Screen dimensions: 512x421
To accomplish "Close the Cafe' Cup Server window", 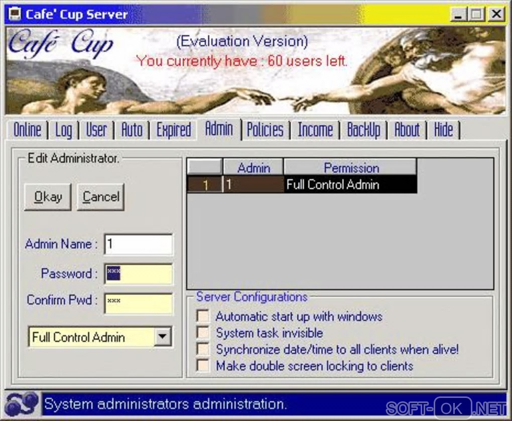I will click(496, 14).
